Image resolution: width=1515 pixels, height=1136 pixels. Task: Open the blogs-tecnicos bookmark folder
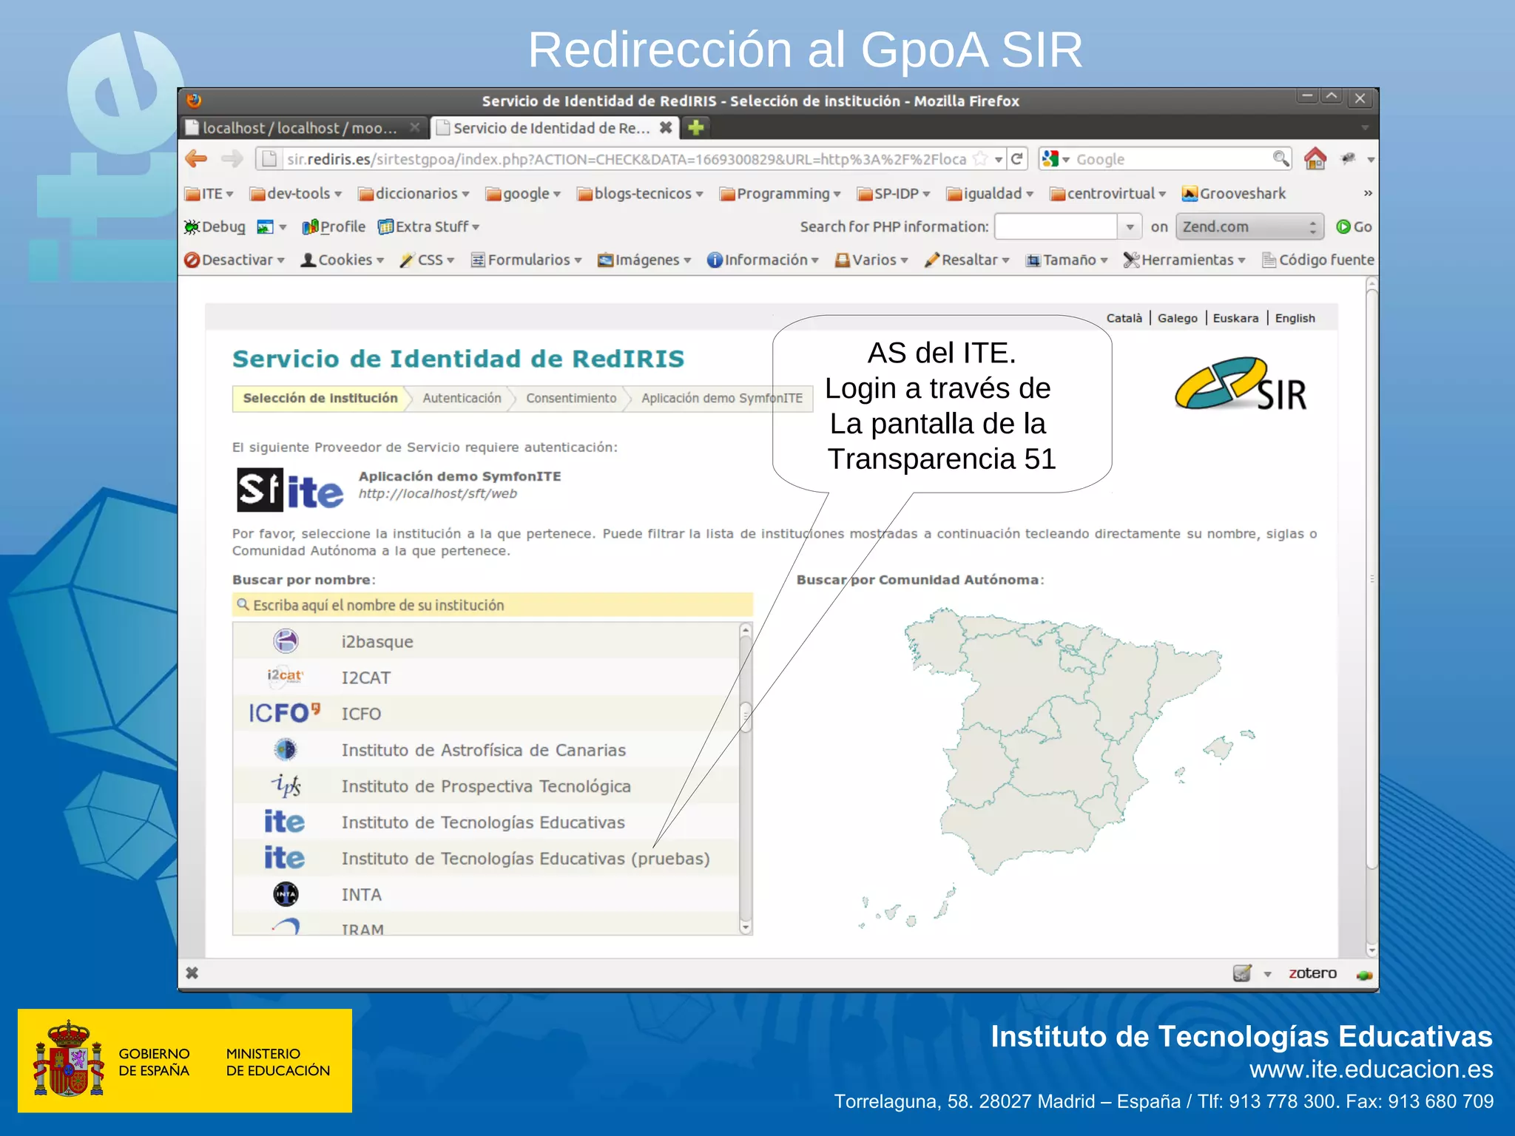(x=640, y=194)
